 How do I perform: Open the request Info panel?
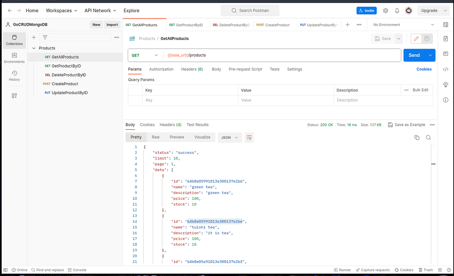pos(446,100)
